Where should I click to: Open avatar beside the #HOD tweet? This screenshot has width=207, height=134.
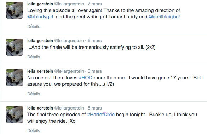point(15,78)
